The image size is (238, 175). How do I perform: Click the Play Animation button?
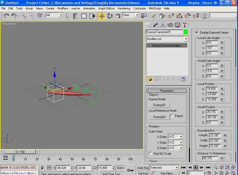[x=196, y=168]
